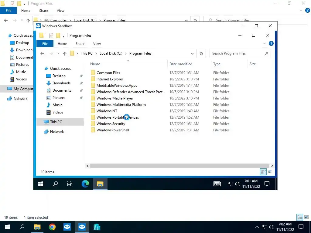Select the Windows Security folder icon
Screen dimensions: 311x233
click(93, 124)
